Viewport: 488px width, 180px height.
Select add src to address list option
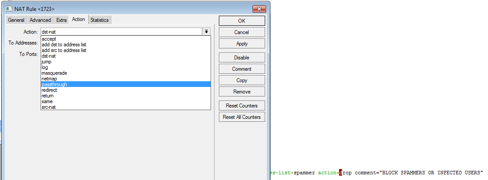click(126, 50)
